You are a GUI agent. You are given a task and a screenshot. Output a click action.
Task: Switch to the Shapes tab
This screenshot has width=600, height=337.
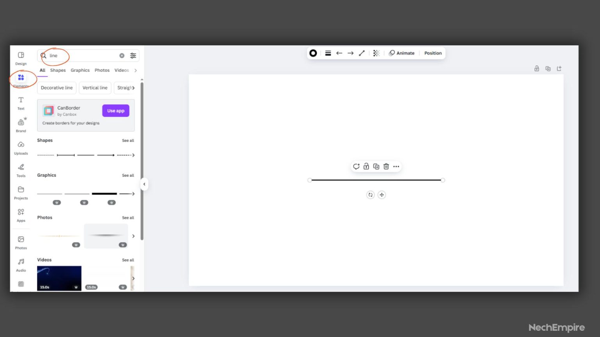tap(57, 70)
